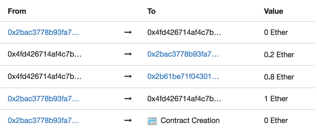Click the Contract Creation icon
Viewport: 317px width, 139px height.
(152, 121)
